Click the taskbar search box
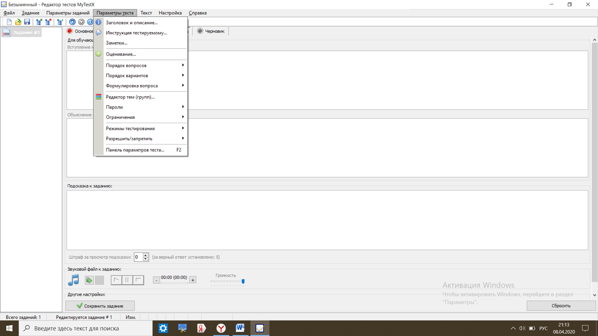598x336 pixels. [x=86, y=328]
